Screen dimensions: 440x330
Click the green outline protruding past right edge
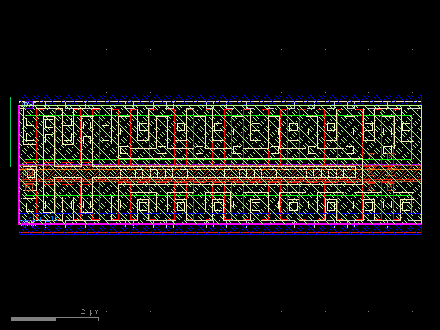tap(426, 132)
